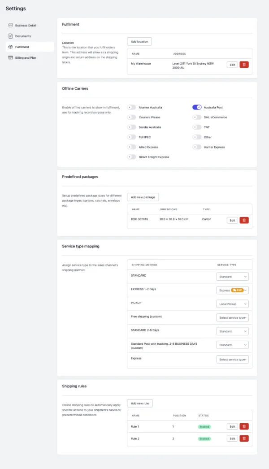Viewport: 269px width, 469px height.
Task: Click the Business Detail sidebar icon
Action: (x=10, y=26)
